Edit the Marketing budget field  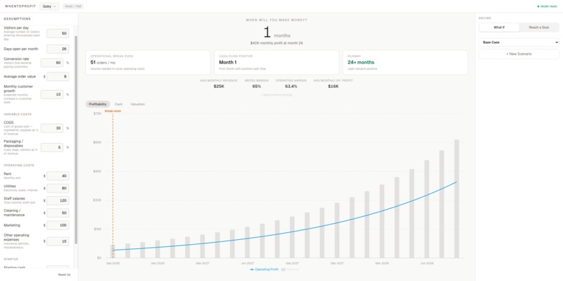click(58, 225)
